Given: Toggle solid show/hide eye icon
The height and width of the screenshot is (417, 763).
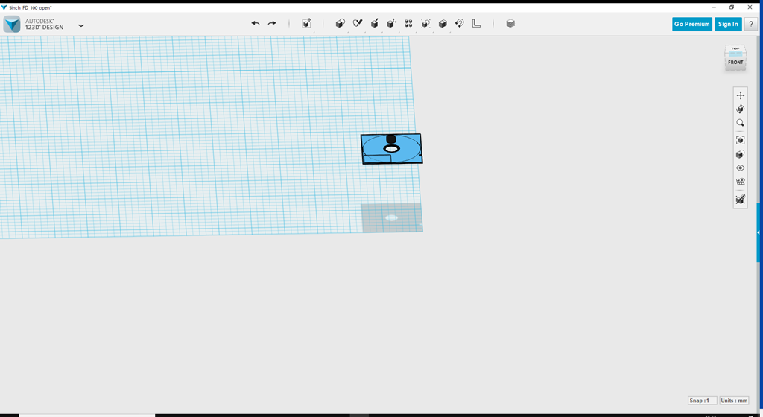Looking at the screenshot, I should (x=740, y=168).
